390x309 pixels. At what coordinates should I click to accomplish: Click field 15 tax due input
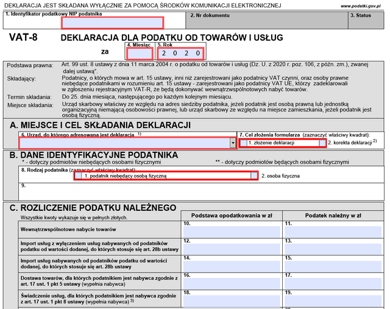click(333, 266)
